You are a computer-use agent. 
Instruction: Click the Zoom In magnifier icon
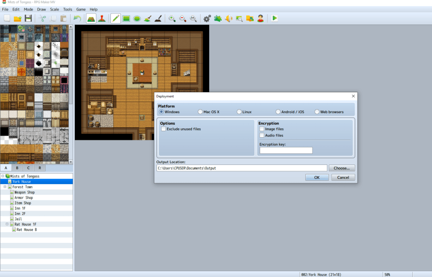pyautogui.click(x=171, y=18)
